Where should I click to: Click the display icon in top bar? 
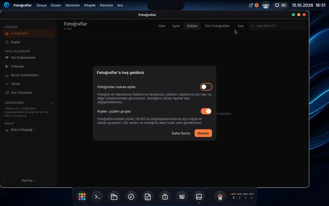(x=277, y=5)
